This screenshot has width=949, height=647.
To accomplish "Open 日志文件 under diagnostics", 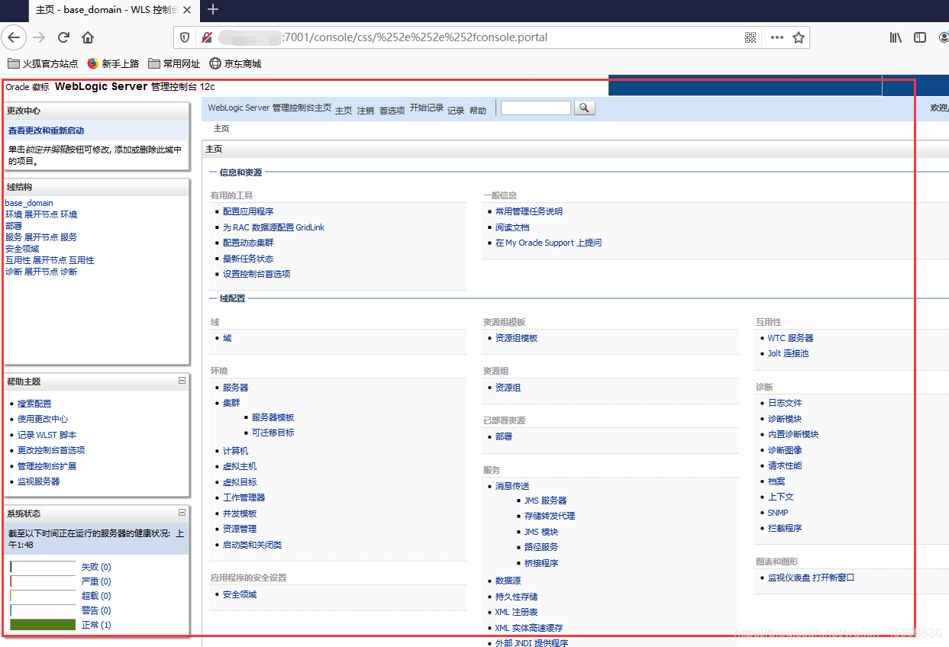I will click(x=785, y=403).
